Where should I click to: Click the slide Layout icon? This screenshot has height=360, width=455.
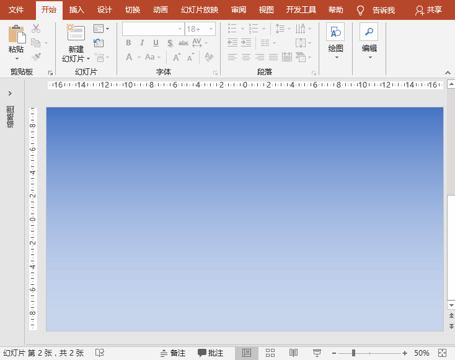pos(99,29)
